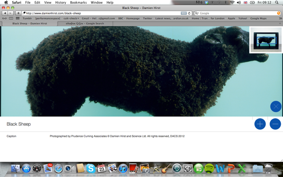This screenshot has height=177, width=283.
Task: Open the Trash in the dock
Action: (x=268, y=168)
